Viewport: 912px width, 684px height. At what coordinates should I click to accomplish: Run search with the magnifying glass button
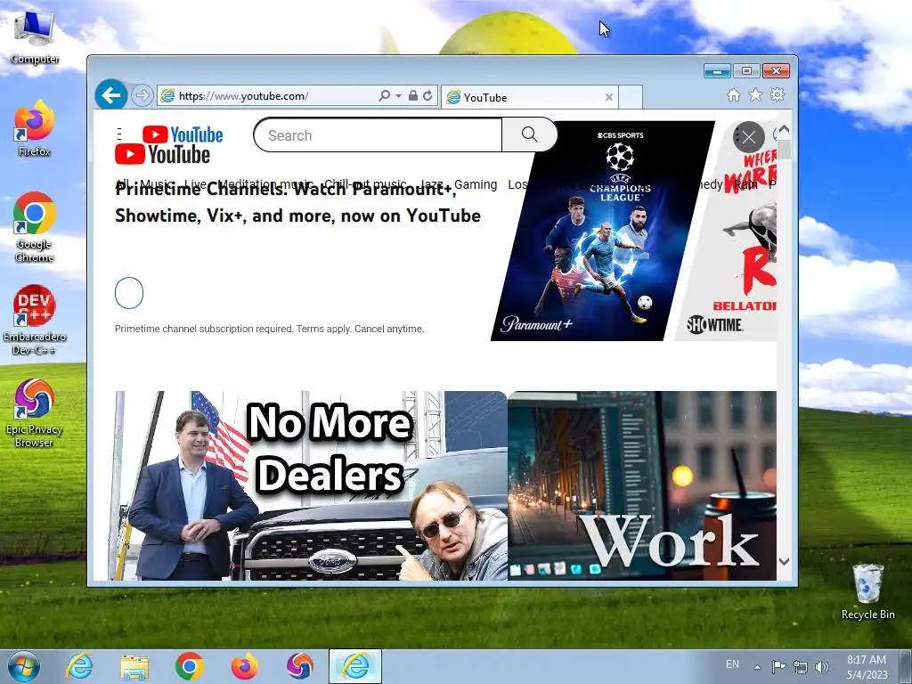click(x=529, y=135)
